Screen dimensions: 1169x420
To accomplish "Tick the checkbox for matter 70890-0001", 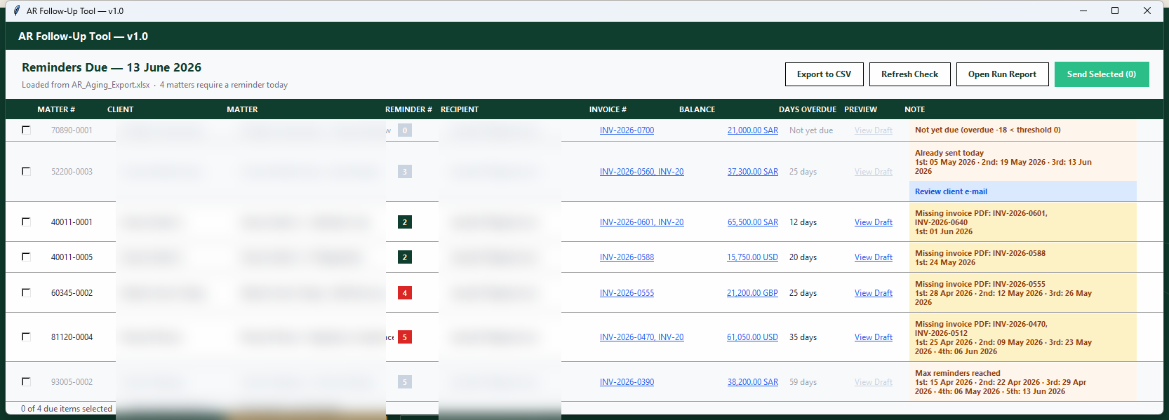I will click(26, 130).
